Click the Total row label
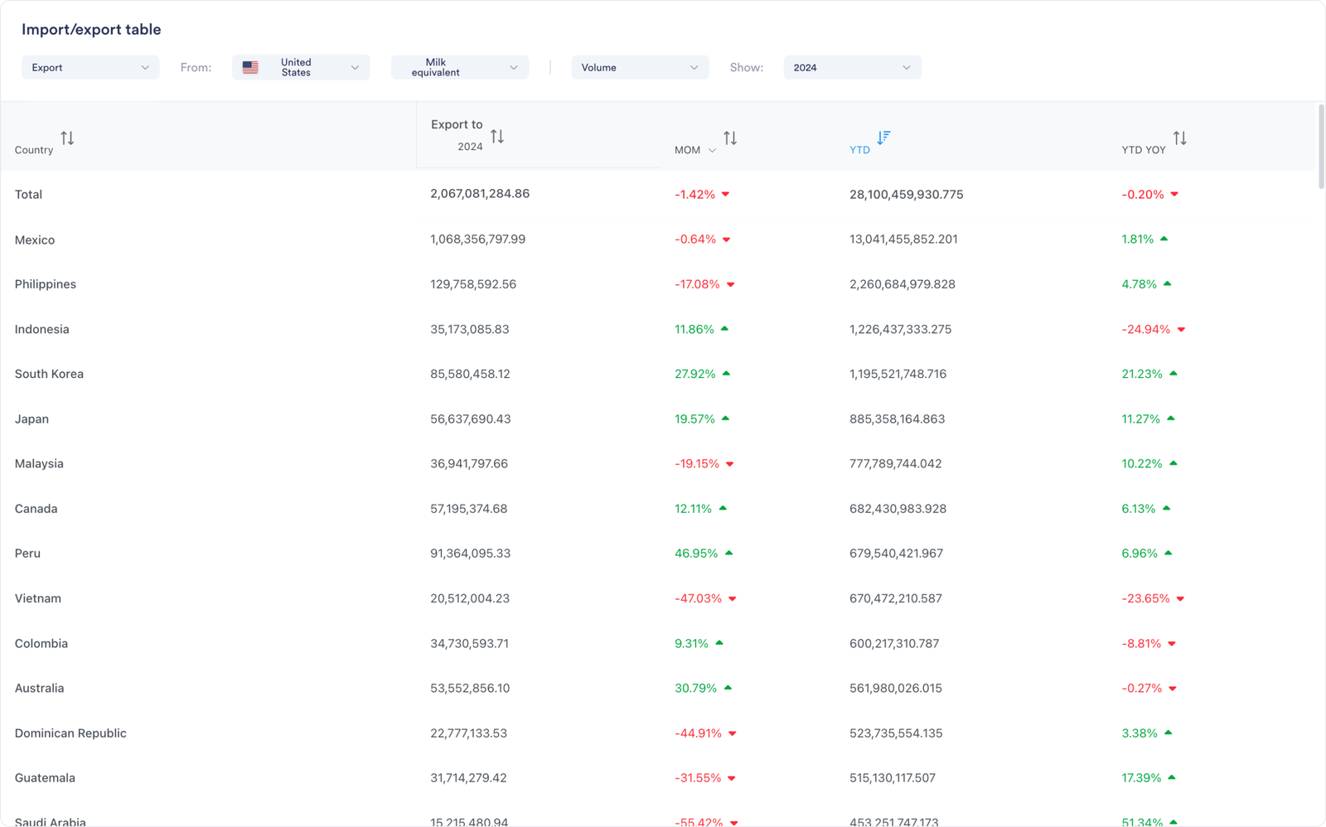1326x827 pixels. tap(28, 195)
